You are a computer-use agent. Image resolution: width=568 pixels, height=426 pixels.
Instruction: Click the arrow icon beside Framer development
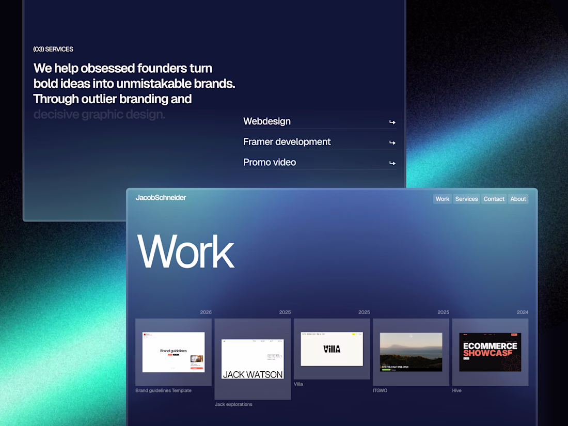(392, 143)
